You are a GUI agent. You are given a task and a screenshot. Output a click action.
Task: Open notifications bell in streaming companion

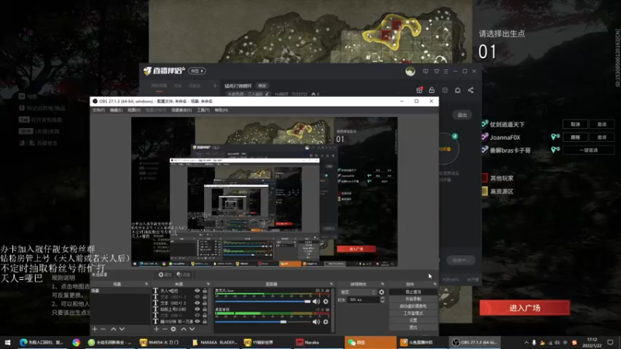[457, 90]
